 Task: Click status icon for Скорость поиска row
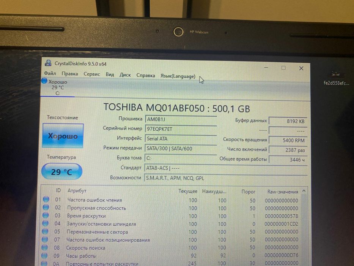(45, 247)
